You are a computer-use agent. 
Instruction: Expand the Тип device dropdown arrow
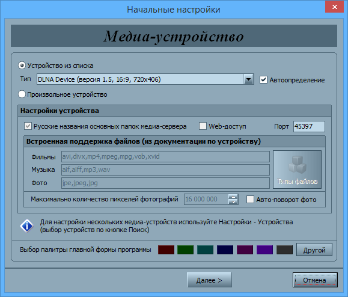249,79
